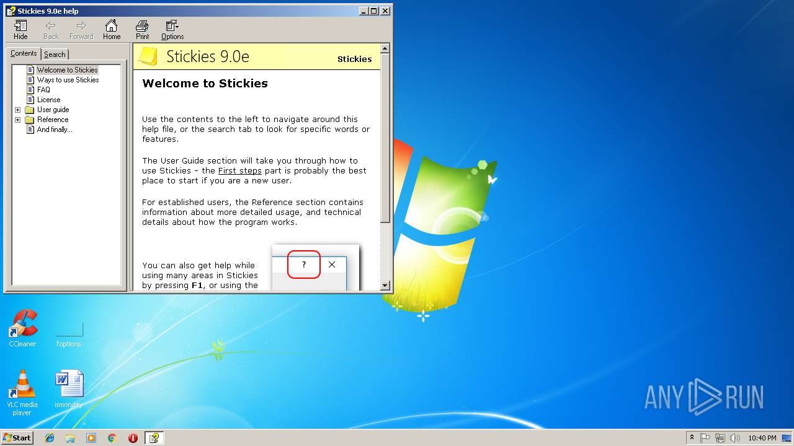Open the Welcome to Stickies topic
This screenshot has height=446, width=794.
pos(67,70)
